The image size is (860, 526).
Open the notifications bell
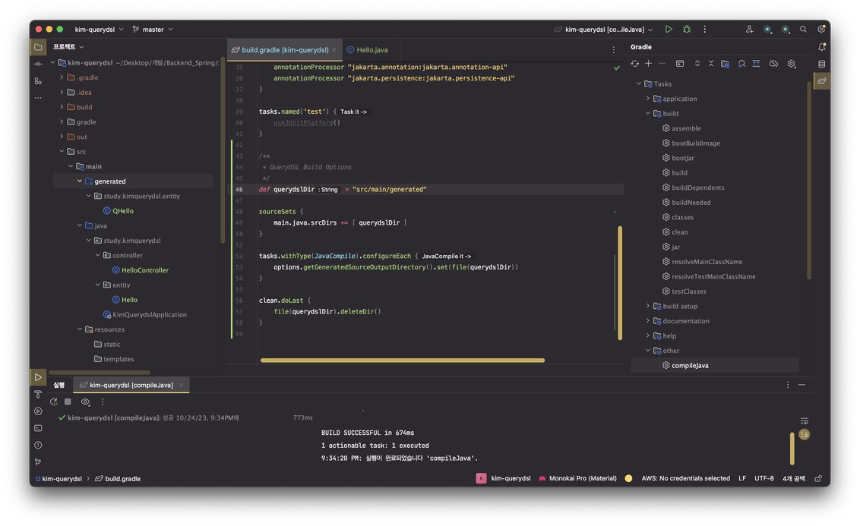pos(821,47)
